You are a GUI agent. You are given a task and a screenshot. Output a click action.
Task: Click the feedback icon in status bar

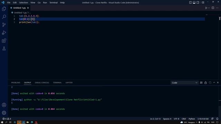point(212,119)
